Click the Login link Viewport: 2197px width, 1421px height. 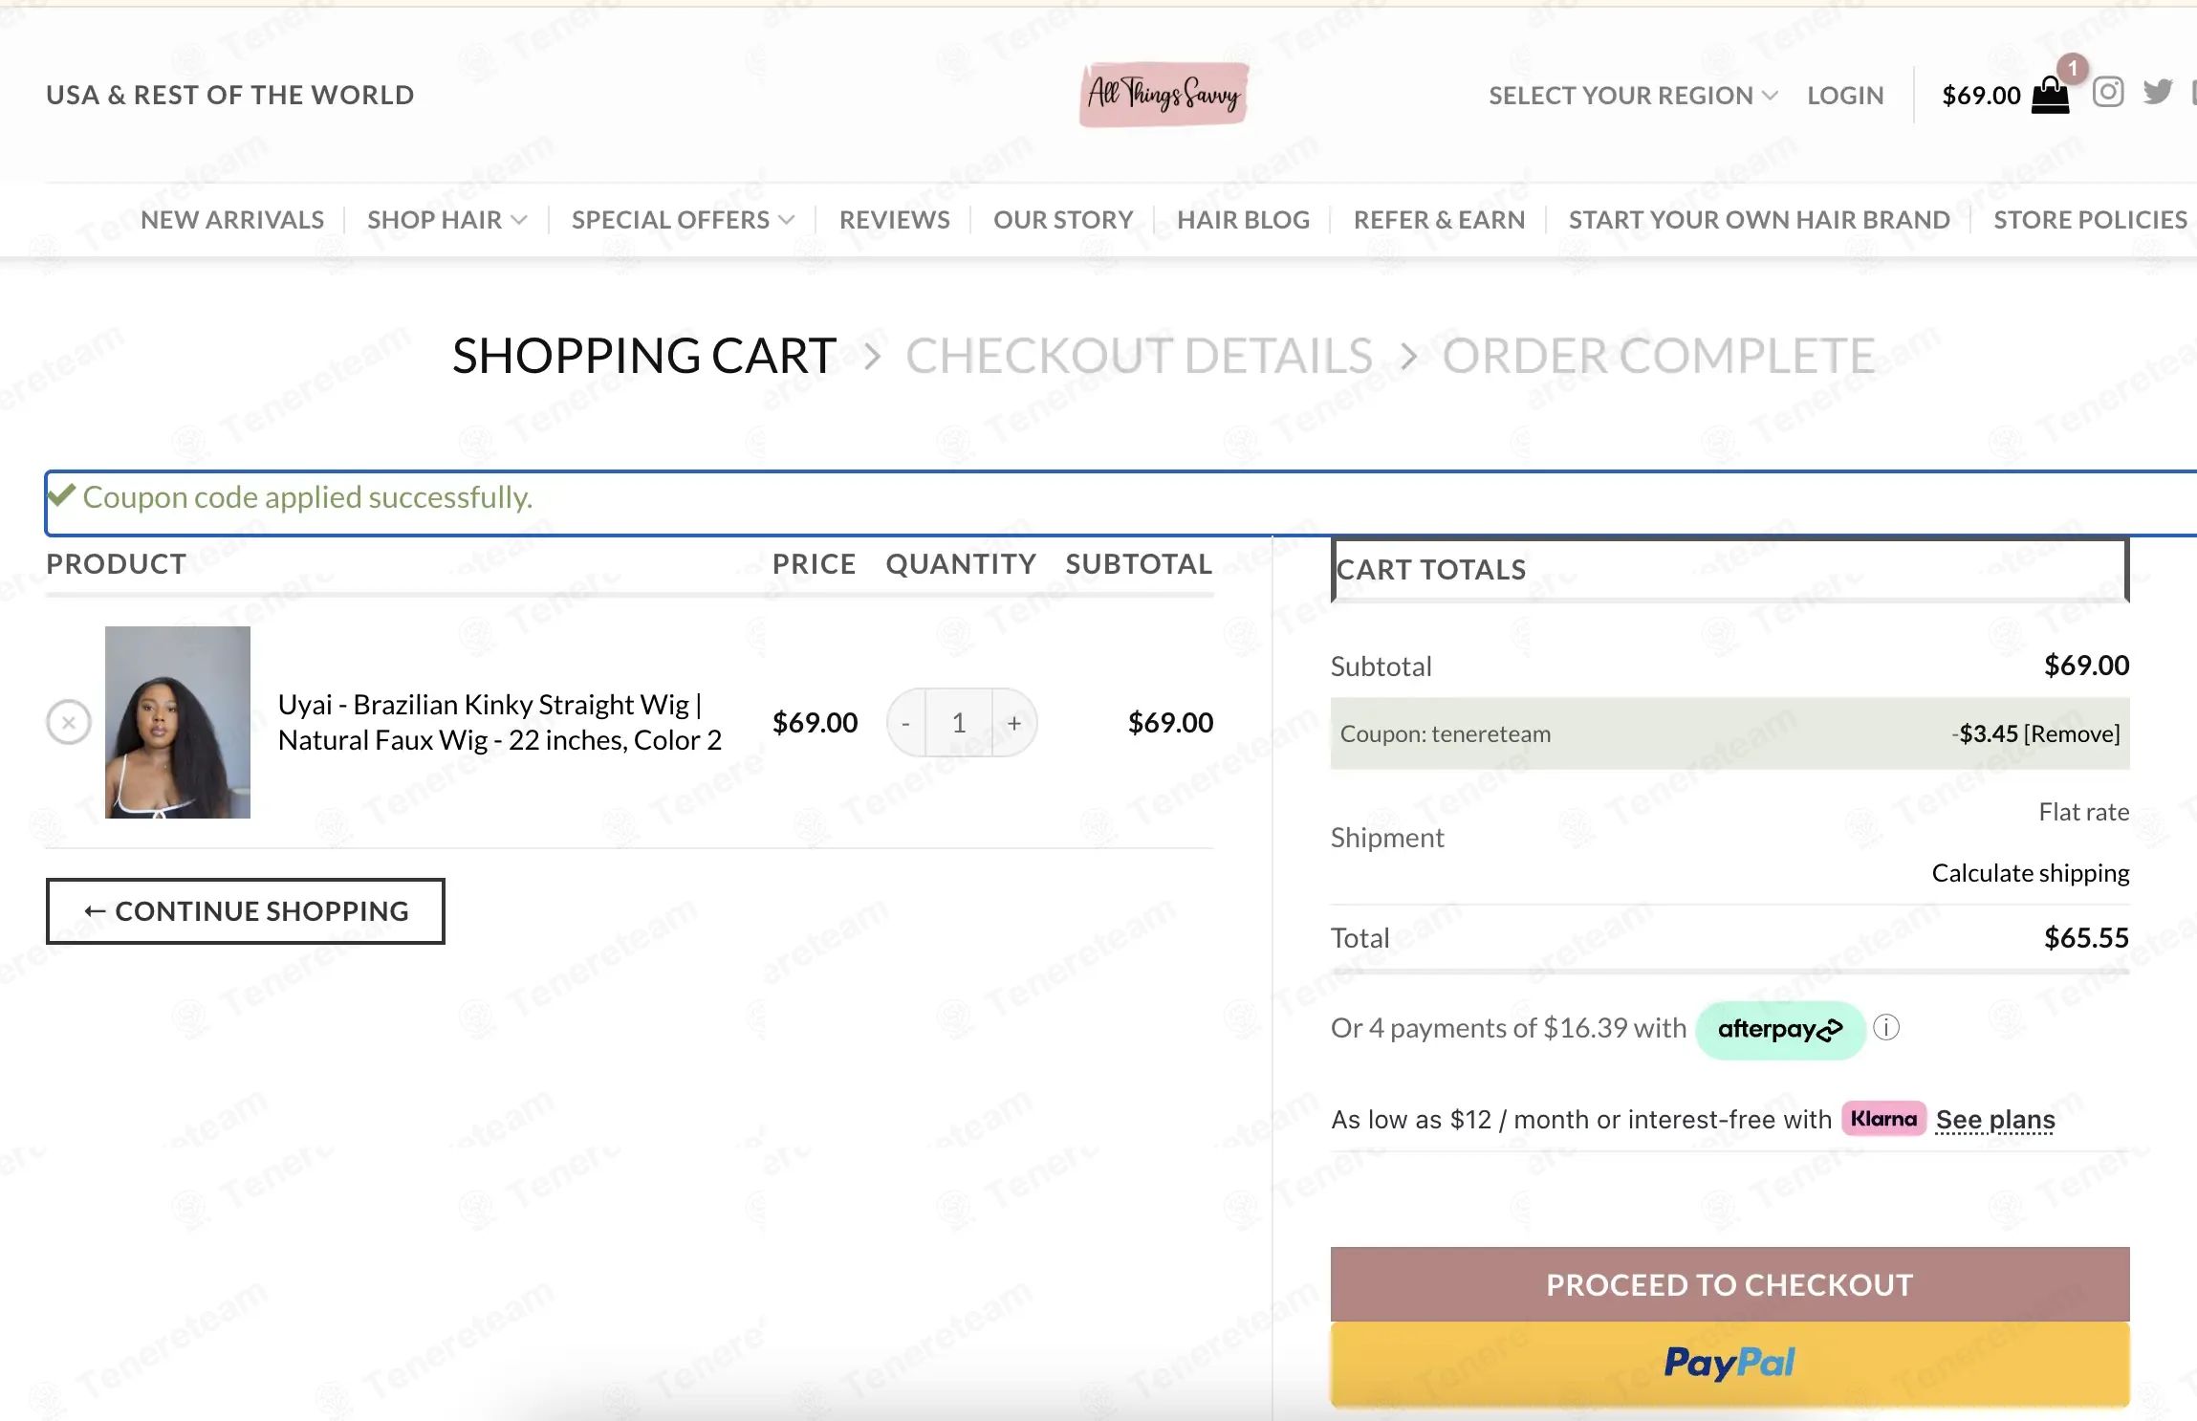pos(1845,96)
